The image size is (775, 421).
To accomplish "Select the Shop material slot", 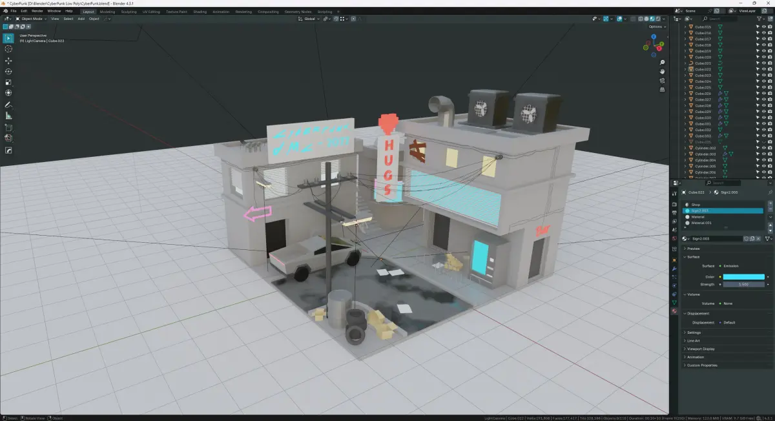I will click(x=723, y=205).
